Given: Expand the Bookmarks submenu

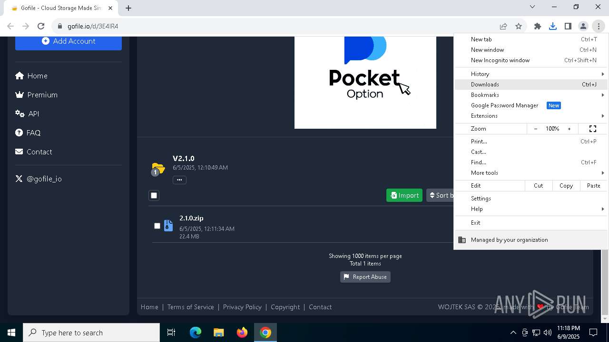Looking at the screenshot, I should [531, 95].
